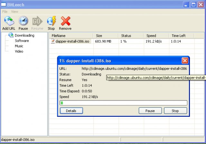Click the 191.2 kB/s cell in table
This screenshot has width=206, height=144.
(154, 41)
